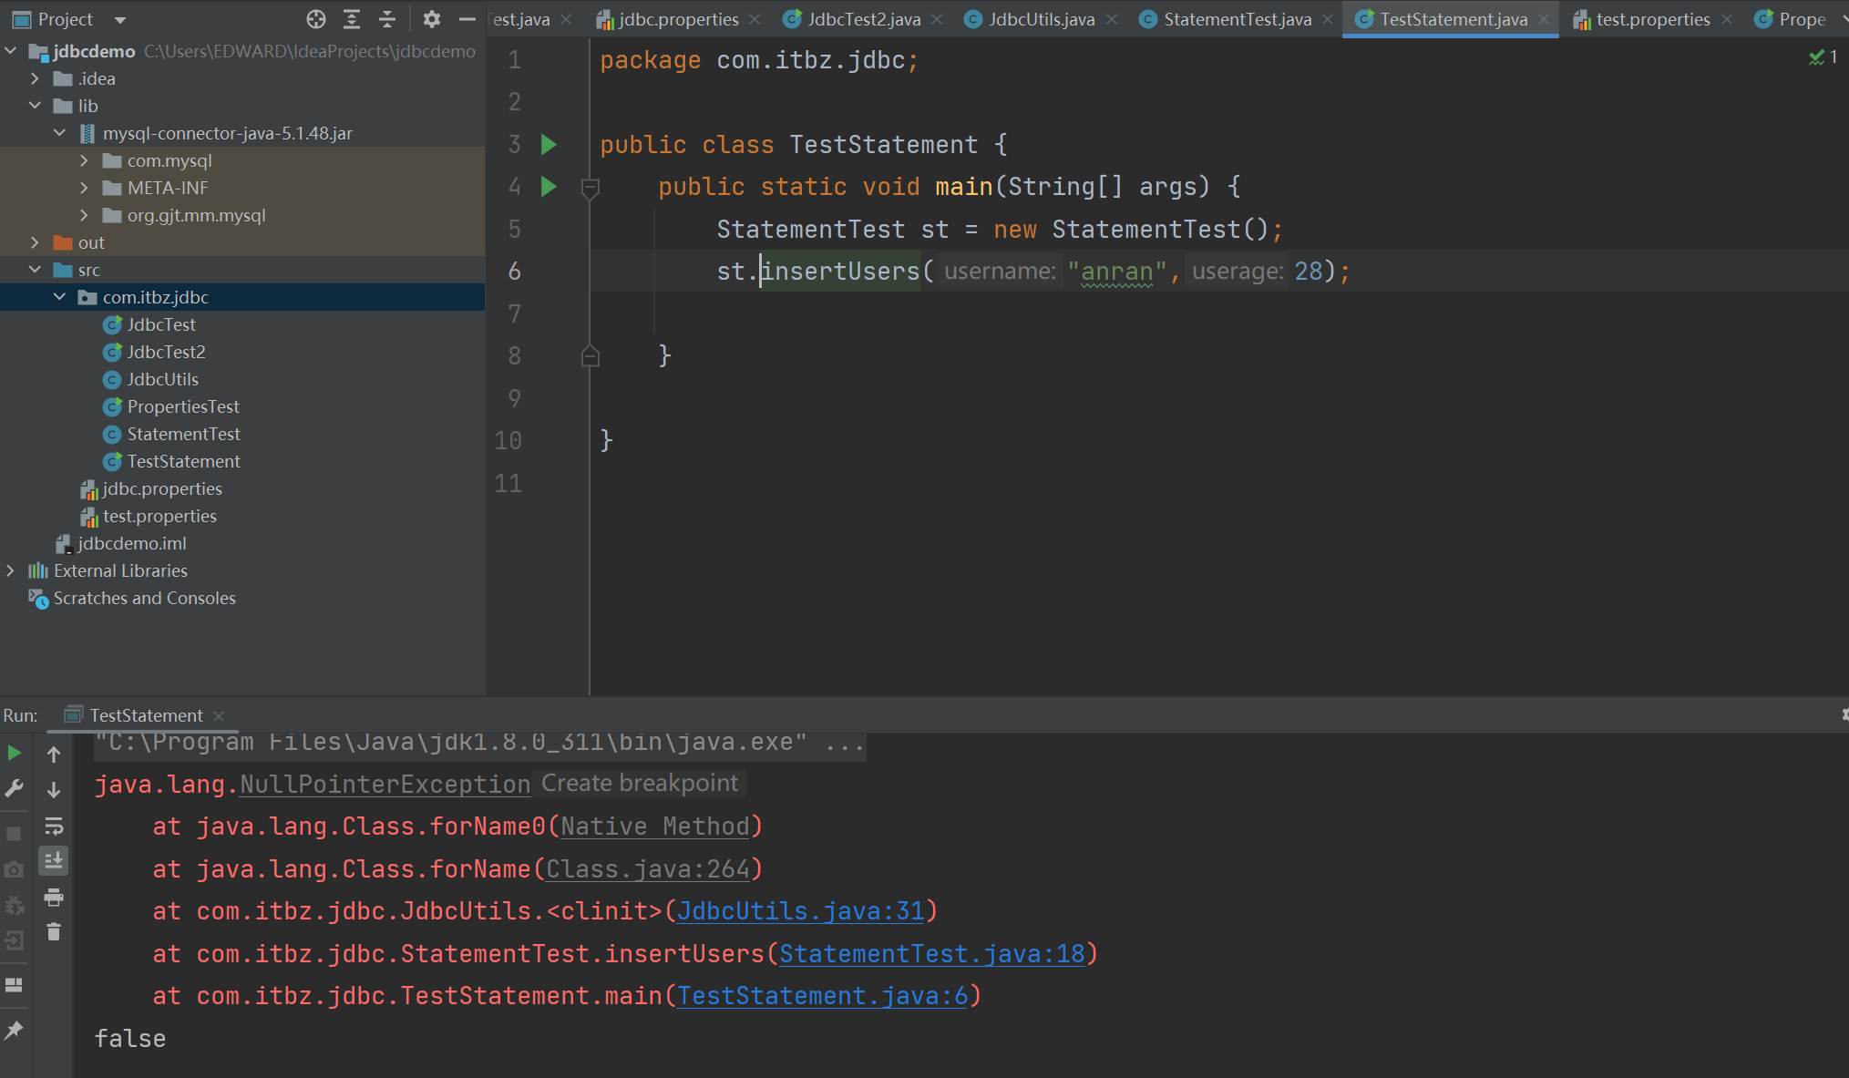The image size is (1849, 1078).
Task: Open JdbcUtils.java:31 stack trace link
Action: click(x=800, y=911)
